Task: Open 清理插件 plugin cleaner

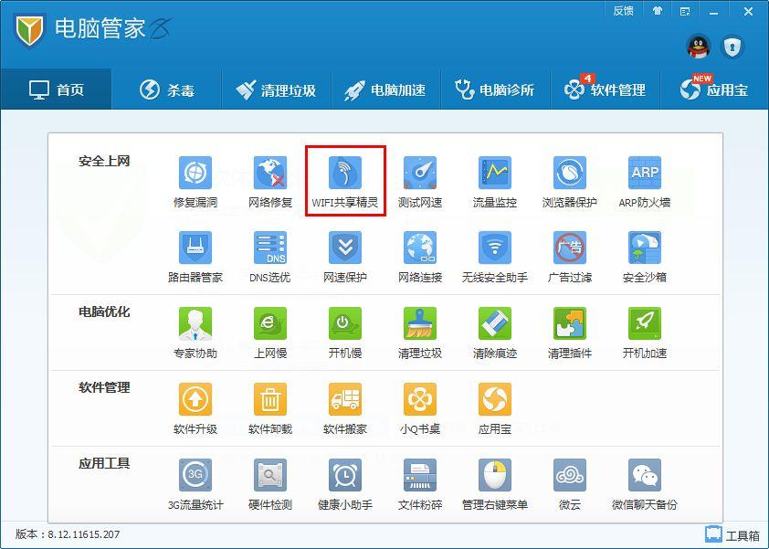Action: 569,333
